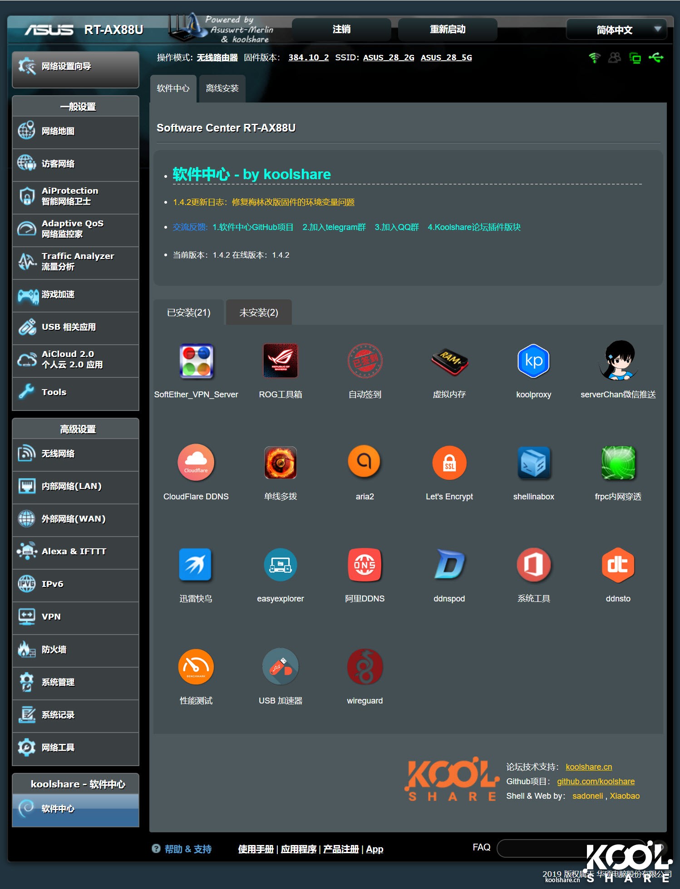Open 无线网络 settings in sidebar
The height and width of the screenshot is (889, 680).
(x=76, y=454)
